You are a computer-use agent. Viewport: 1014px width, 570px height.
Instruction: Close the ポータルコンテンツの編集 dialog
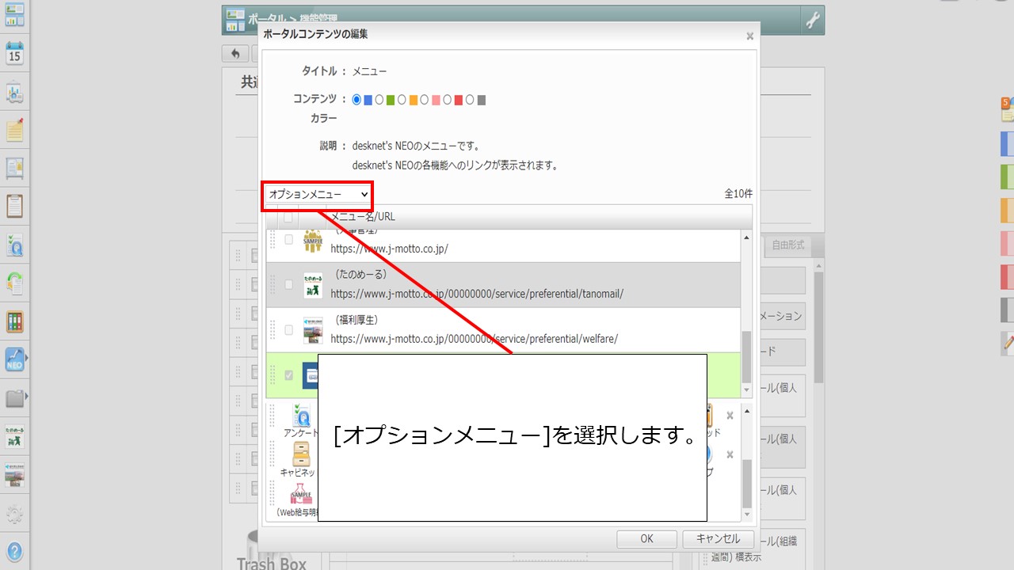tap(749, 36)
